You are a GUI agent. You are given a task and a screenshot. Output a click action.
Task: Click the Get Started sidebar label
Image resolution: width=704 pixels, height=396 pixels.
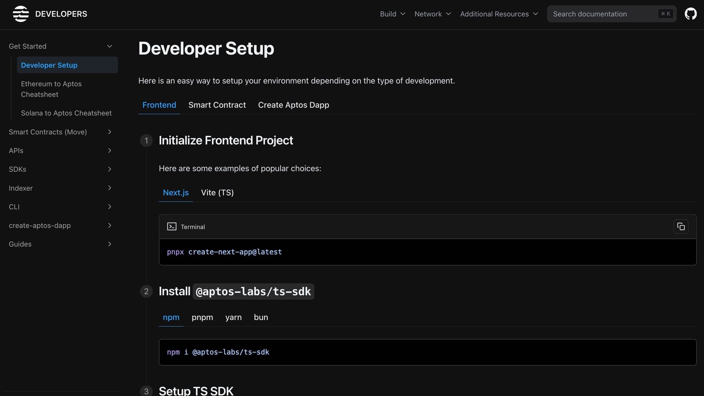pyautogui.click(x=27, y=46)
